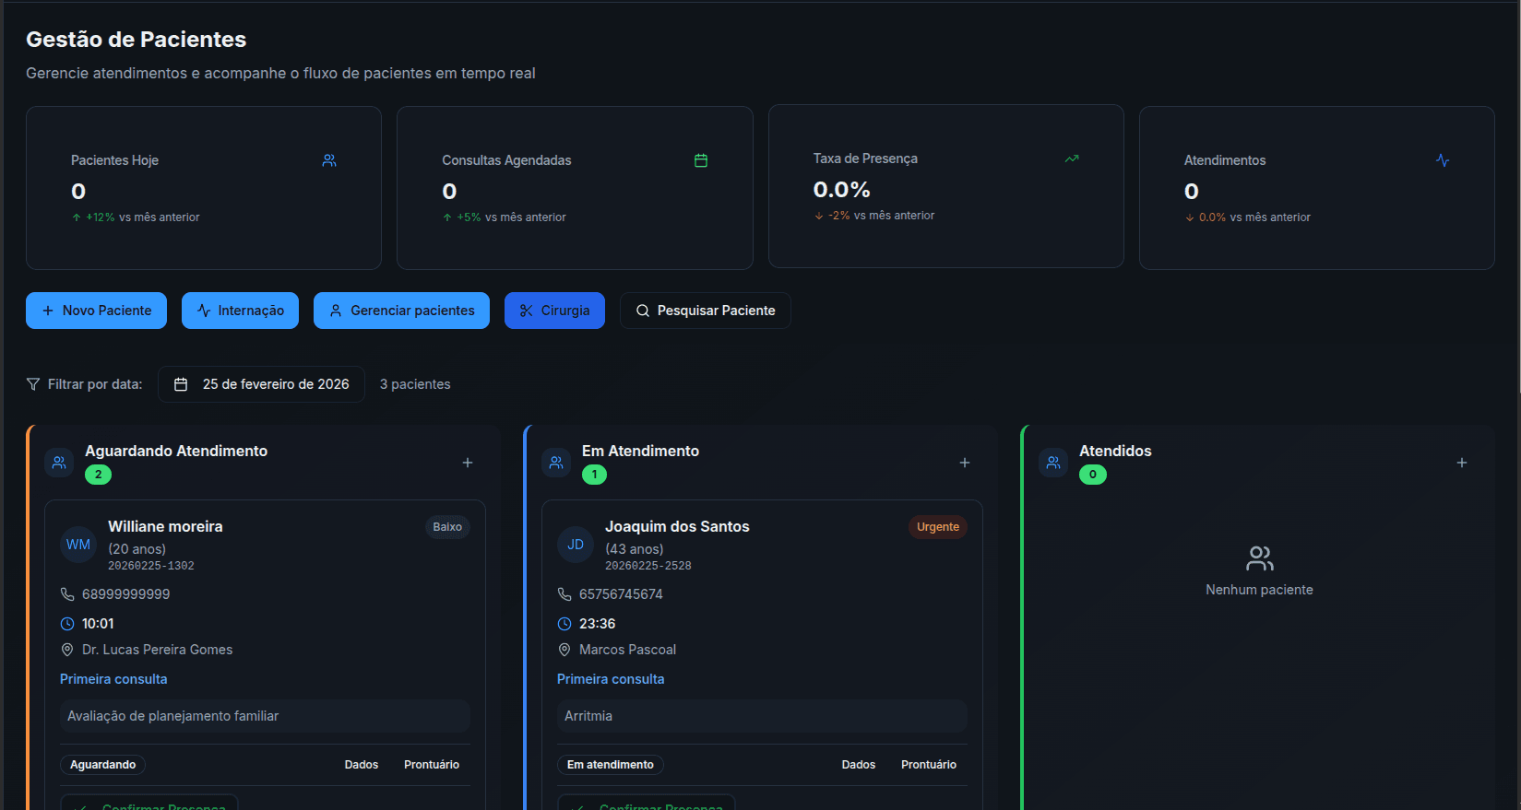Click the WM avatar of Williane moreira
Image resolution: width=1521 pixels, height=810 pixels.
pyautogui.click(x=78, y=545)
